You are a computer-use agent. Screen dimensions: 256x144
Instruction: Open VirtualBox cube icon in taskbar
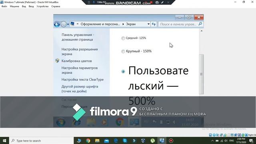pos(143,140)
